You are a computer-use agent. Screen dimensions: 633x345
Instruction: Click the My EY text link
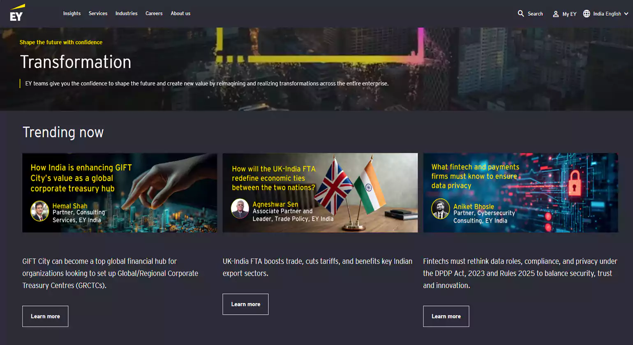point(569,14)
